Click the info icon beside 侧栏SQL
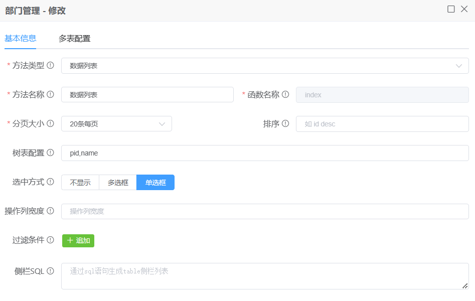This screenshot has height=301, width=475. click(x=50, y=271)
